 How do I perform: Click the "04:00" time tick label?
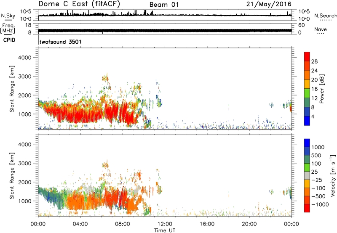click(x=80, y=224)
